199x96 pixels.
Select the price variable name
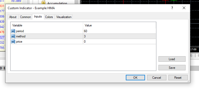click(x=19, y=42)
